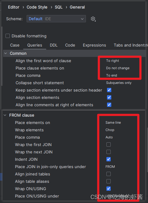The height and width of the screenshot is (203, 148).
Task: Enable the Disable formatting checkbox
Action: pyautogui.click(x=8, y=36)
